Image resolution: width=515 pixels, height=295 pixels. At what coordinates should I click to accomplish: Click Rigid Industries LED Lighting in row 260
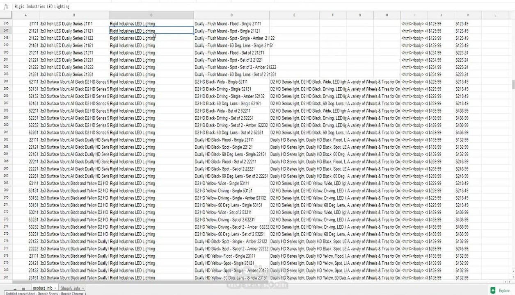click(151, 125)
